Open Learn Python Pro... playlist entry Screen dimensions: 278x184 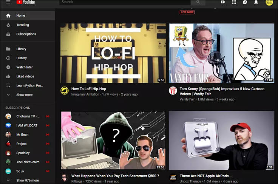[28, 85]
